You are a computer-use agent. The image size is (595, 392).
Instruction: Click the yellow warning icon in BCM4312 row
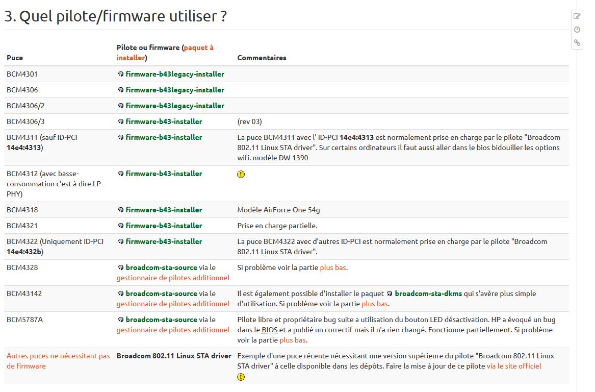[x=241, y=174]
